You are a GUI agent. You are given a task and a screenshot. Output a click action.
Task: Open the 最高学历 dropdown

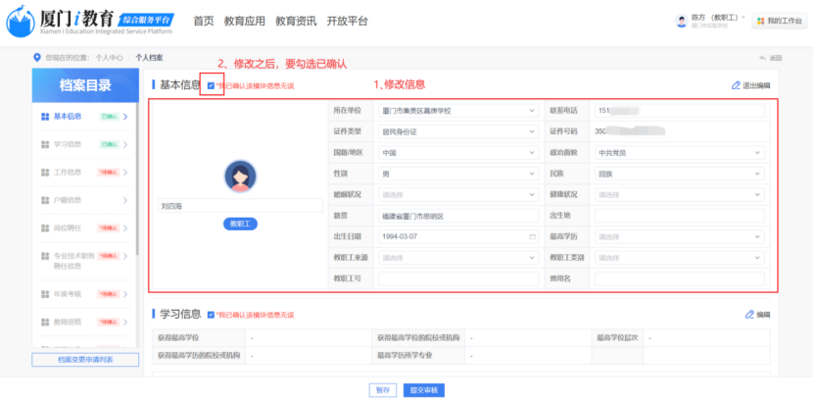(679, 237)
